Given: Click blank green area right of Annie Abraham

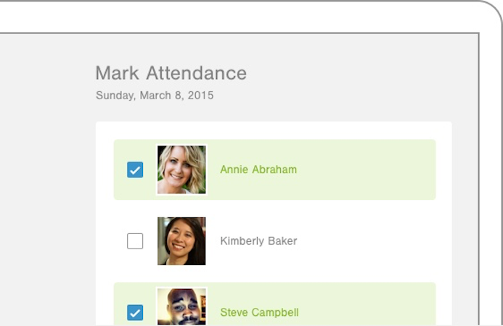Looking at the screenshot, I should click(370, 170).
